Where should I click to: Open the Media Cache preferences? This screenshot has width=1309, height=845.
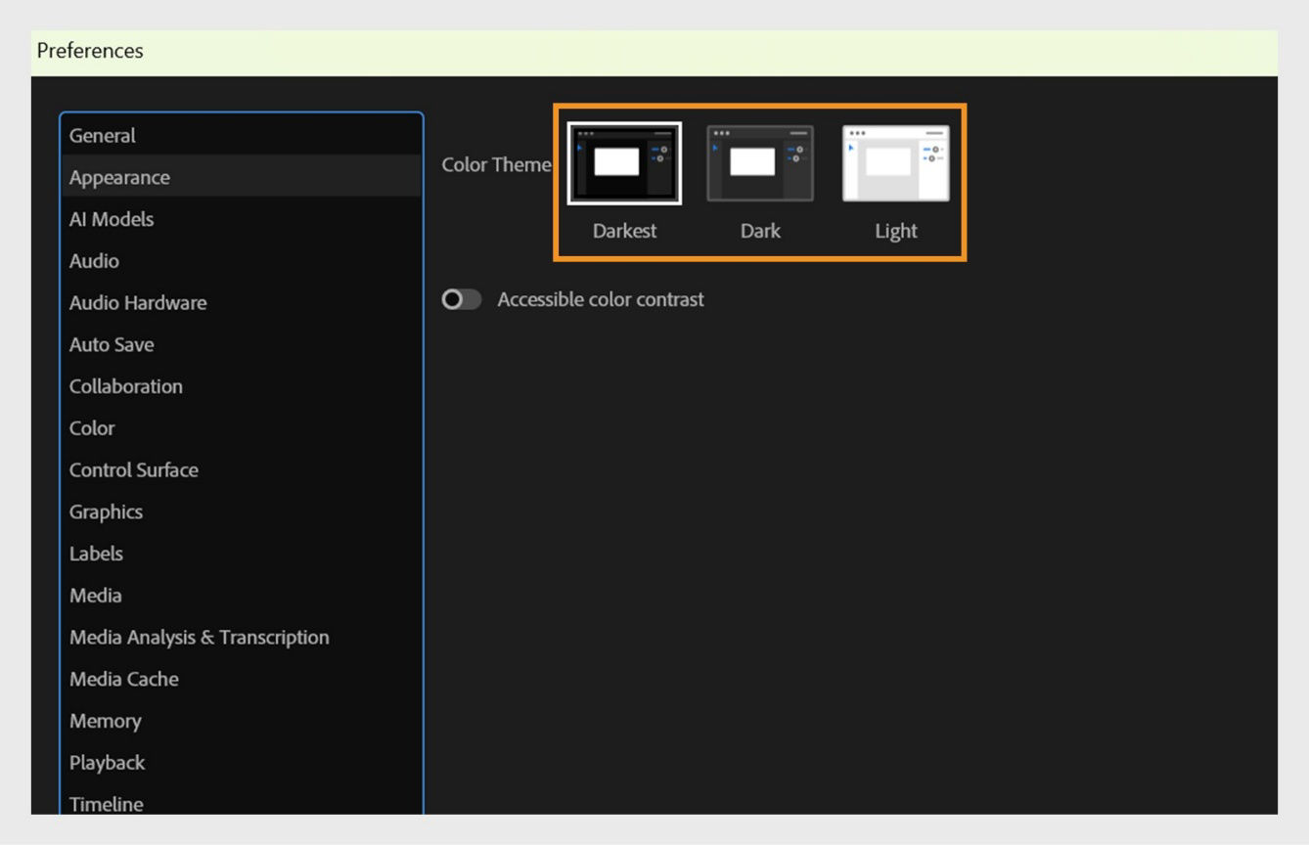pyautogui.click(x=123, y=679)
